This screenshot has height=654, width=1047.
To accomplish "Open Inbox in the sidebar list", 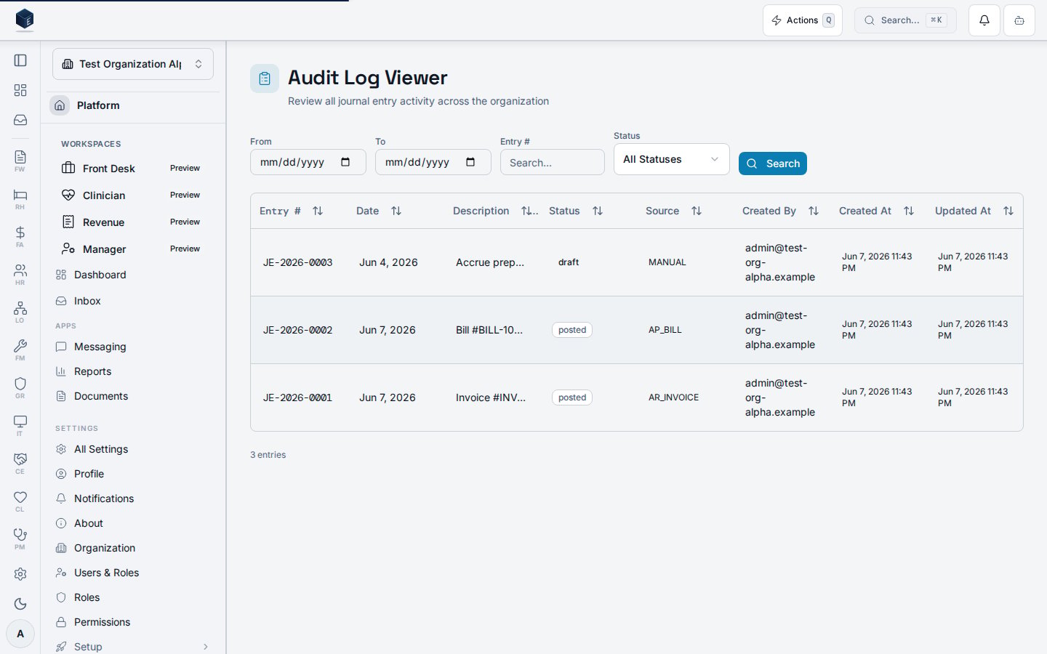I will coord(133,301).
